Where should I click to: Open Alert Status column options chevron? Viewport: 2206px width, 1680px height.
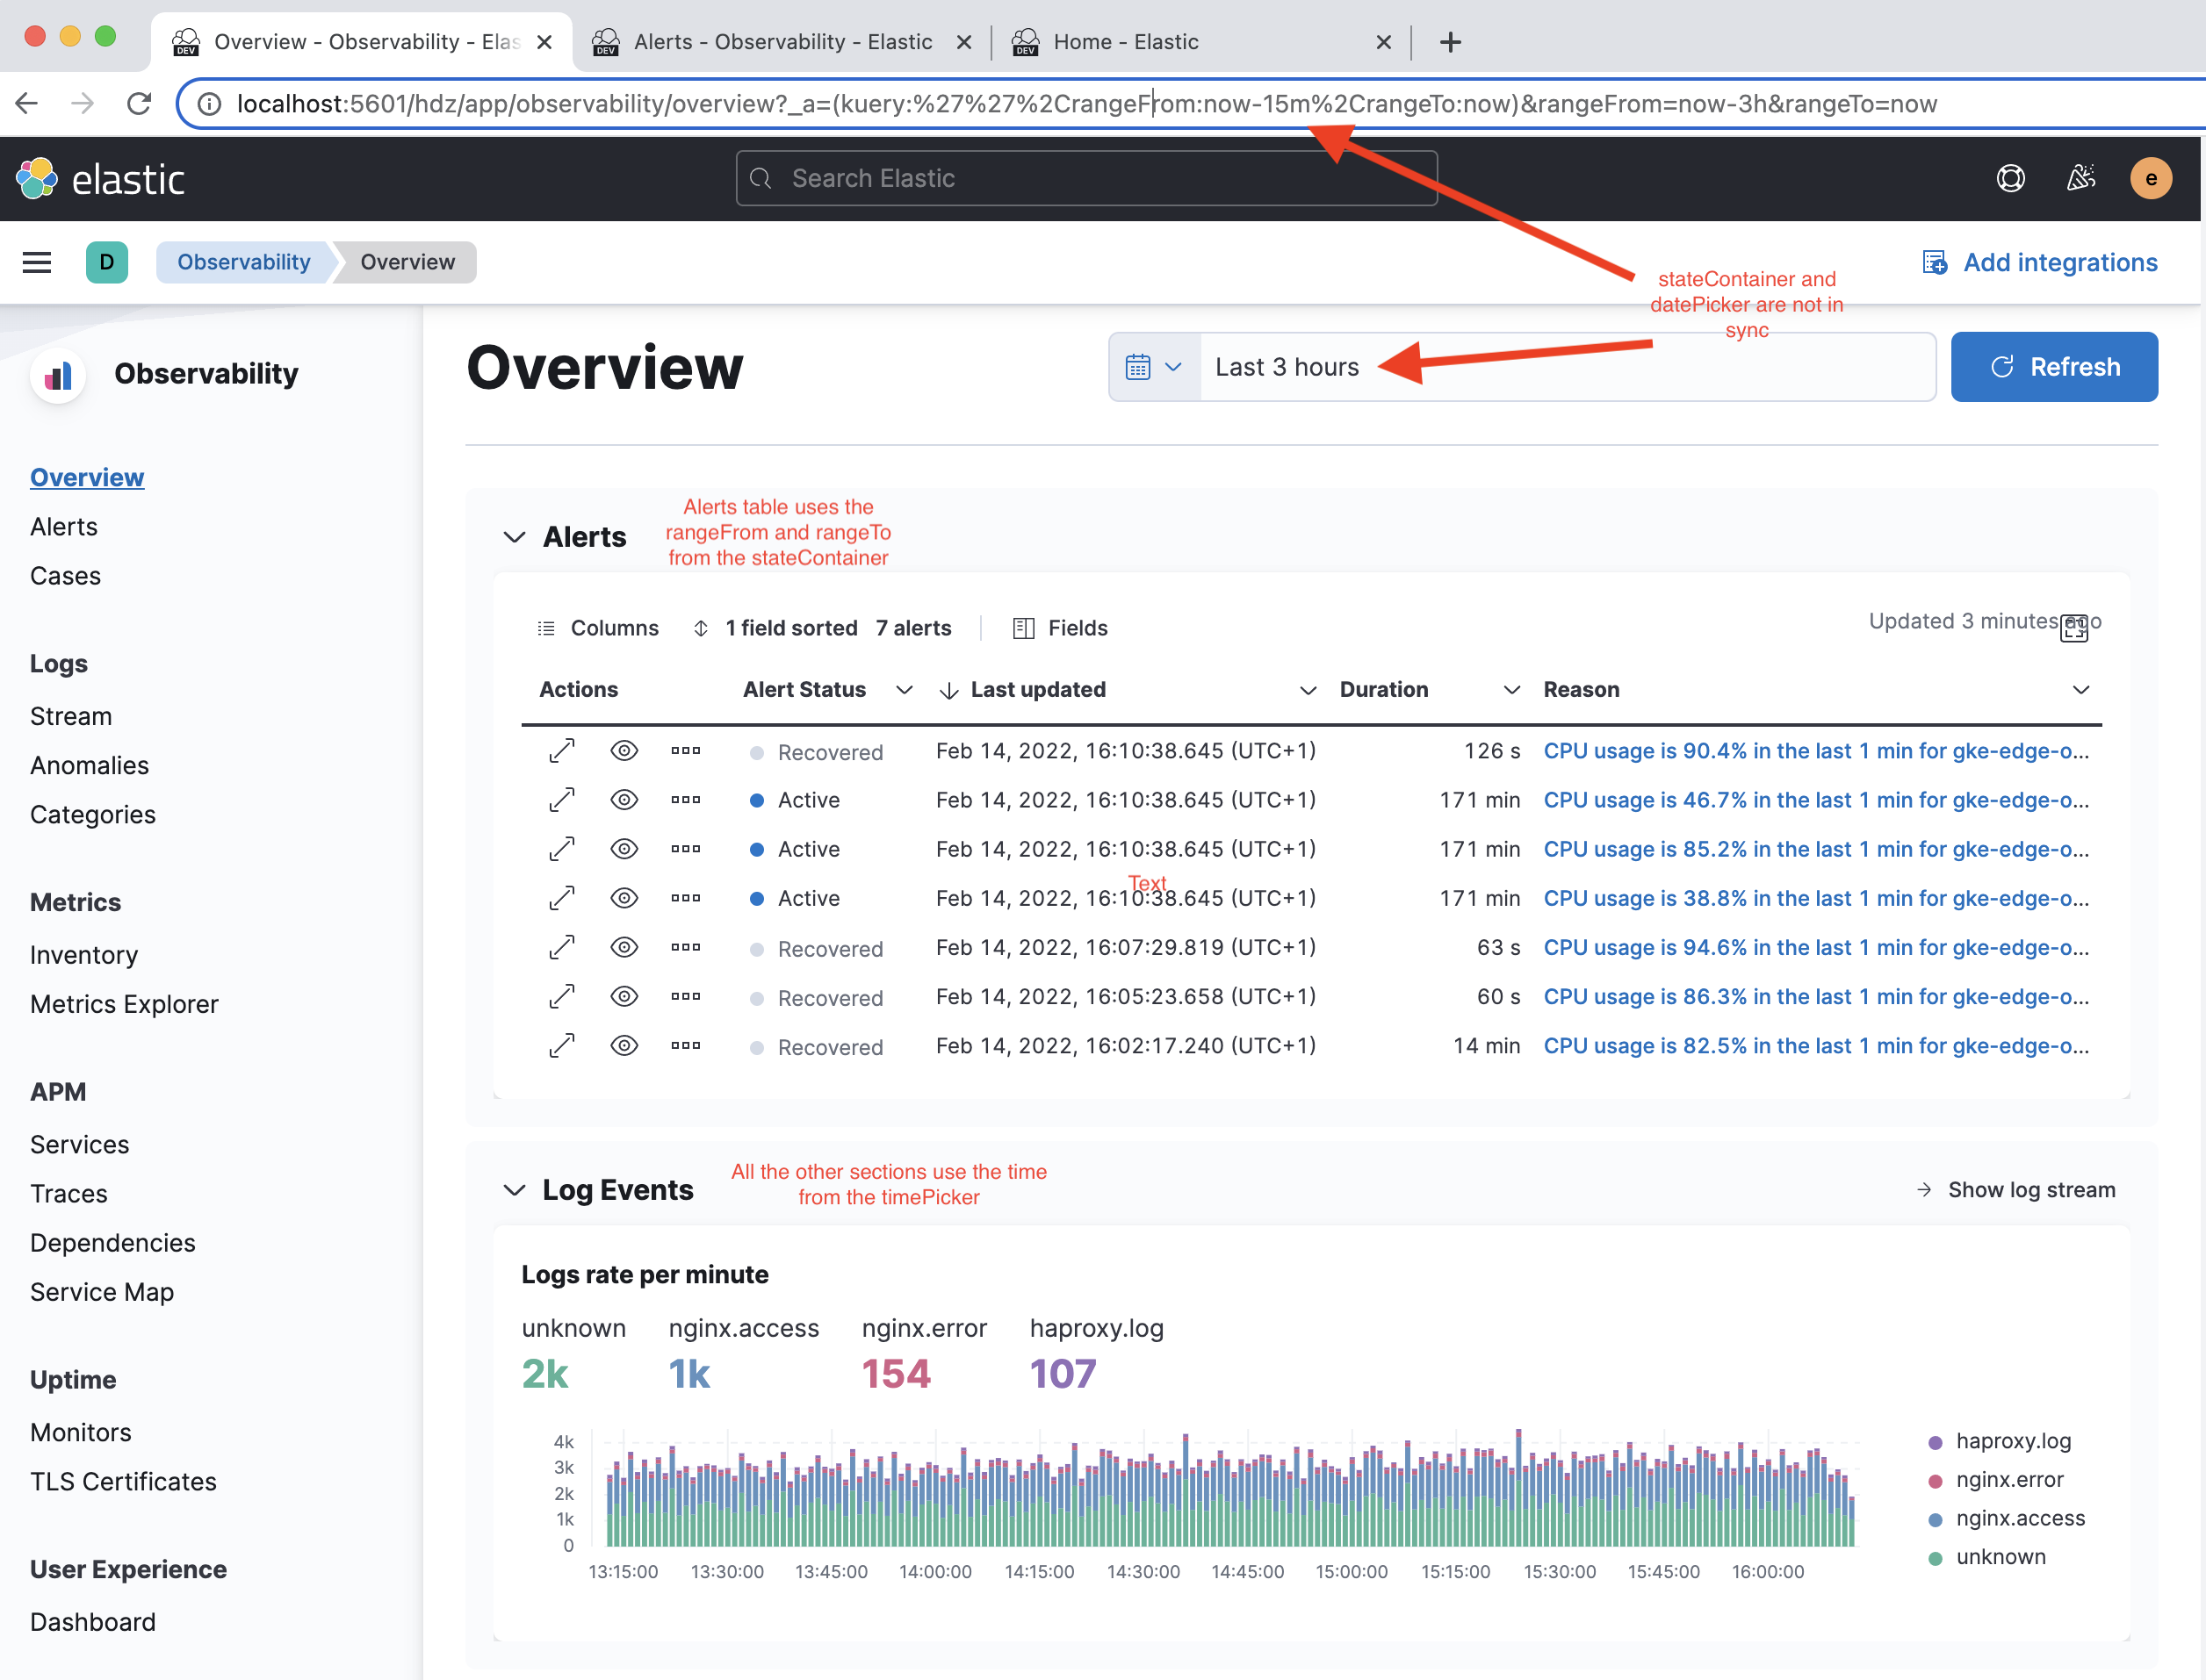click(904, 690)
